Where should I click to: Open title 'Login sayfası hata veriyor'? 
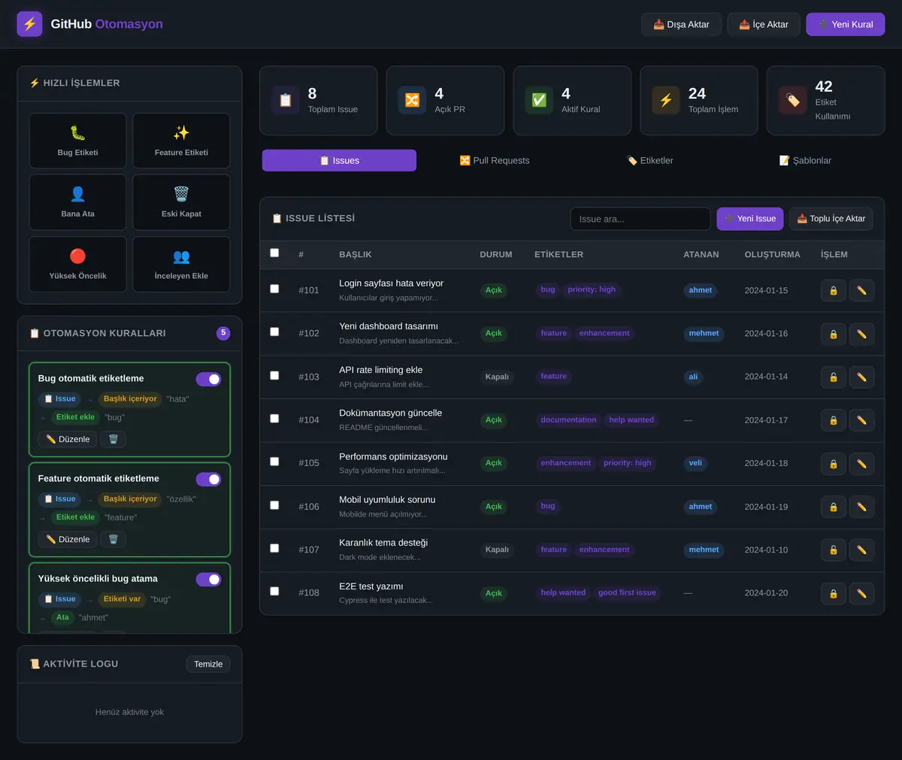[392, 283]
